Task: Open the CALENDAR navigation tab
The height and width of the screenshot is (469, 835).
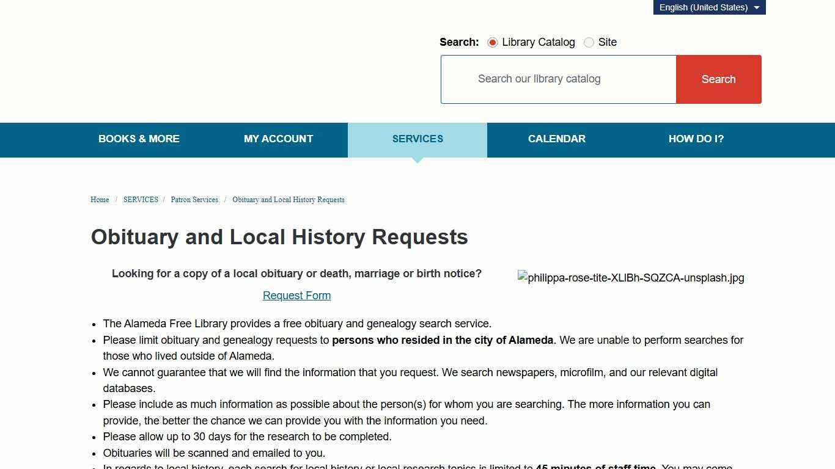Action: (557, 139)
